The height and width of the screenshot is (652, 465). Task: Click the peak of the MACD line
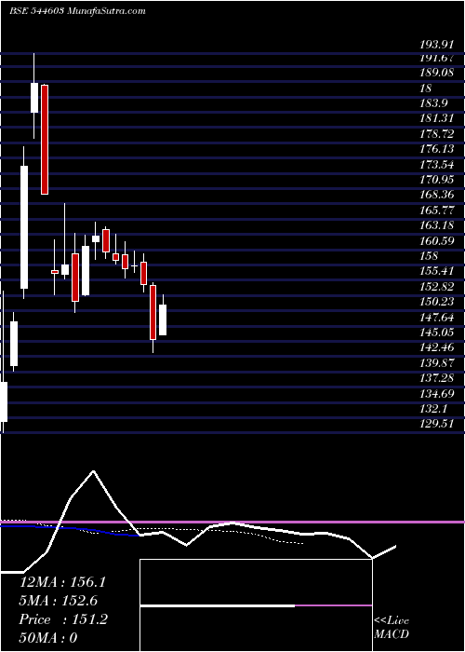coord(93,471)
